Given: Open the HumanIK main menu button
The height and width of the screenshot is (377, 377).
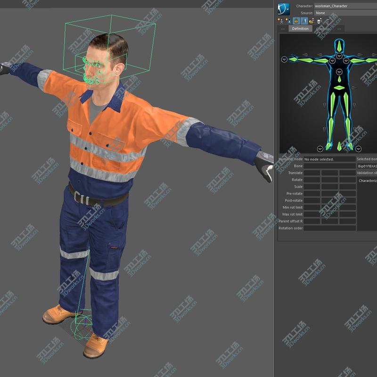Looking at the screenshot, I should [284, 9].
